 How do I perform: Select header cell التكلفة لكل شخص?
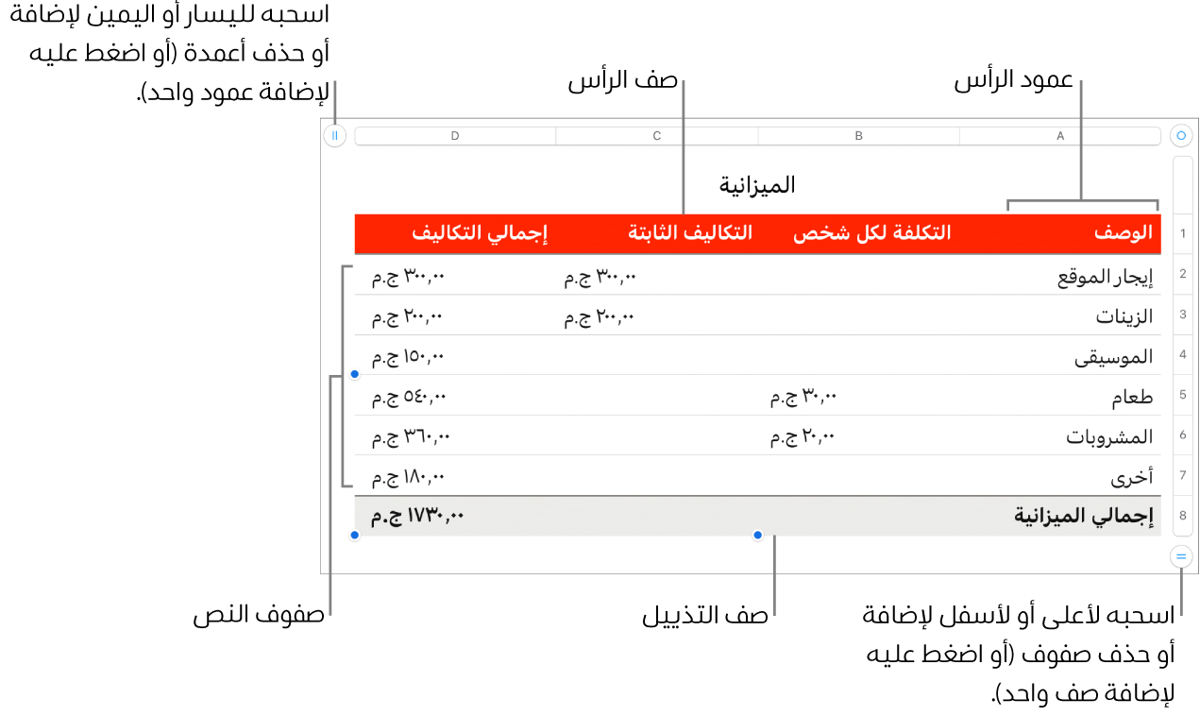[x=871, y=234]
